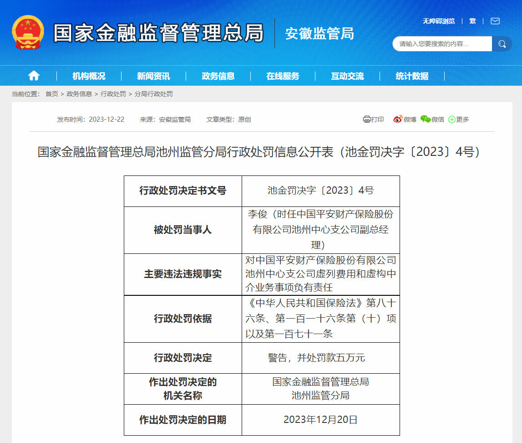Image resolution: width=522 pixels, height=443 pixels.
Task: Click cell 警告,并处罚款五万元
Action: point(320,358)
